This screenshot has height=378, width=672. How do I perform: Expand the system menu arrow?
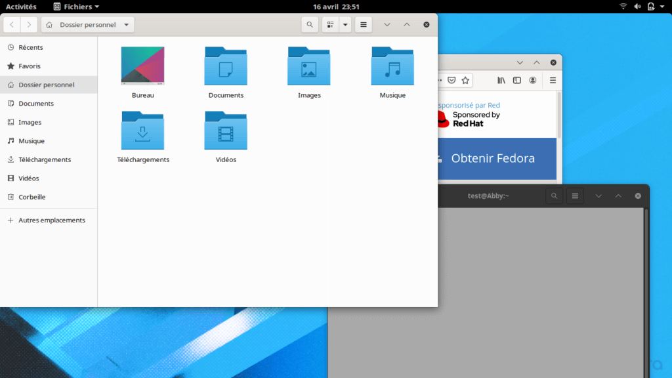[x=662, y=7]
